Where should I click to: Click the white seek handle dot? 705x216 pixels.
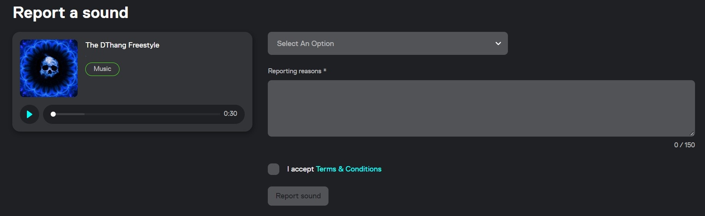[53, 114]
